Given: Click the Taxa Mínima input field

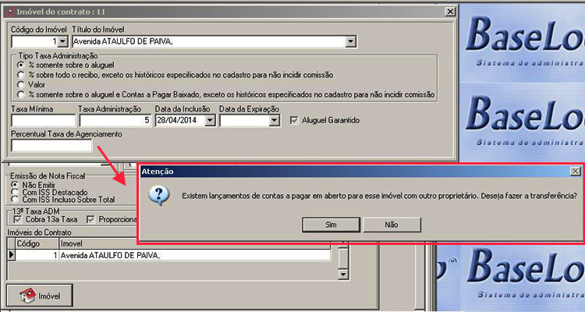Looking at the screenshot, I should click(x=43, y=121).
